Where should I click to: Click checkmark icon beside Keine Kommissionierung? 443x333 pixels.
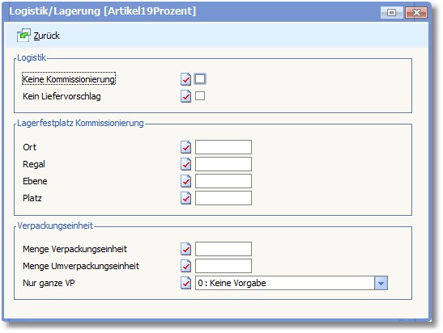(x=186, y=79)
